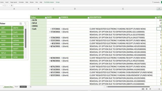Filter by GOOG in Ticker slicer

click(x=18, y=40)
